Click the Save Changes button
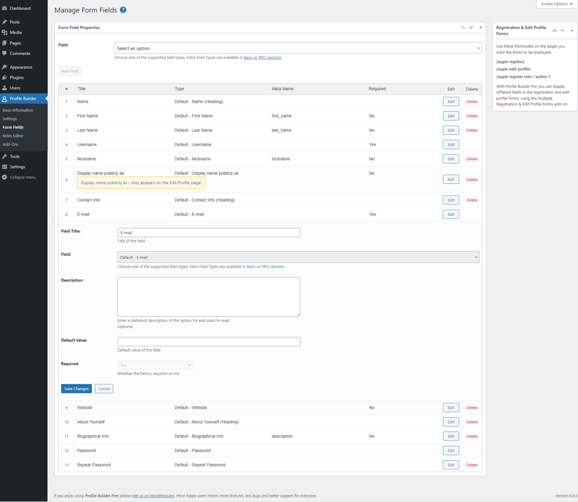The height and width of the screenshot is (502, 578). pos(76,388)
